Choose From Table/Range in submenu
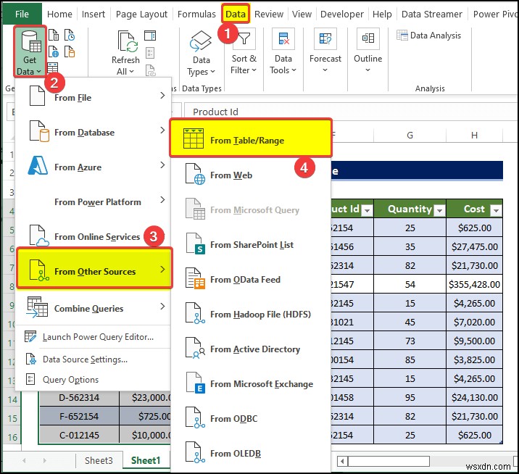Screen dimensions: 519x474 [251, 139]
